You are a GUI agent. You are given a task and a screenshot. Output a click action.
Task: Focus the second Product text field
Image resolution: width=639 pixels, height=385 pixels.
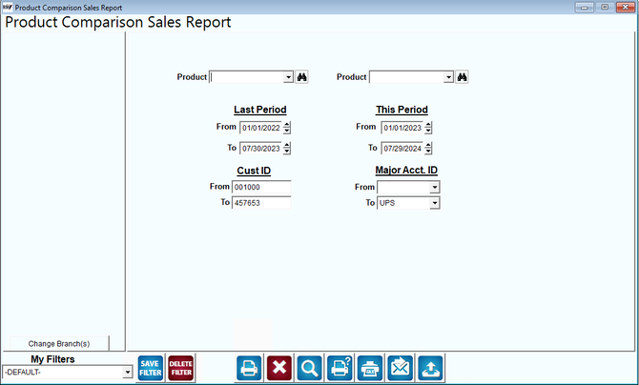pos(406,77)
